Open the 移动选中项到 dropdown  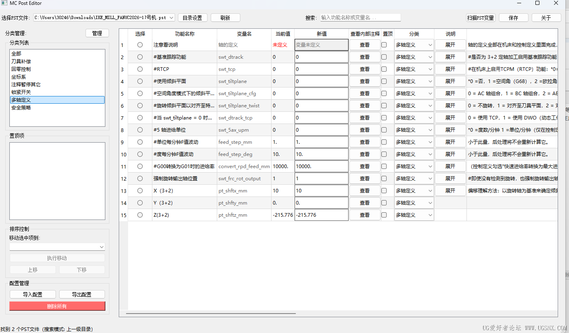[x=57, y=247]
